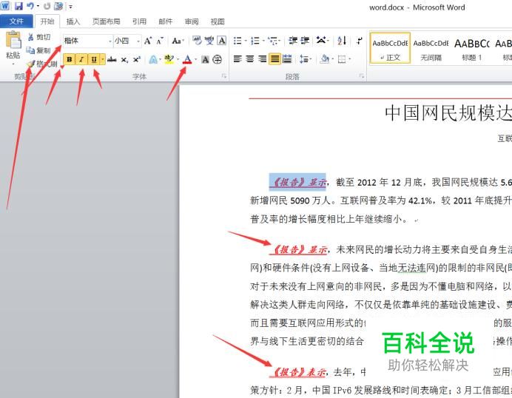Open the 文件 (File) menu

pyautogui.click(x=16, y=21)
